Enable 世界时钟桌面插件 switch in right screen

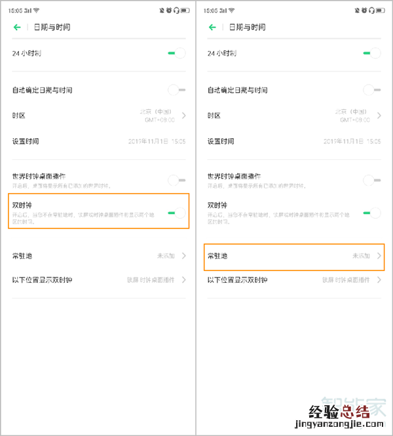372,180
